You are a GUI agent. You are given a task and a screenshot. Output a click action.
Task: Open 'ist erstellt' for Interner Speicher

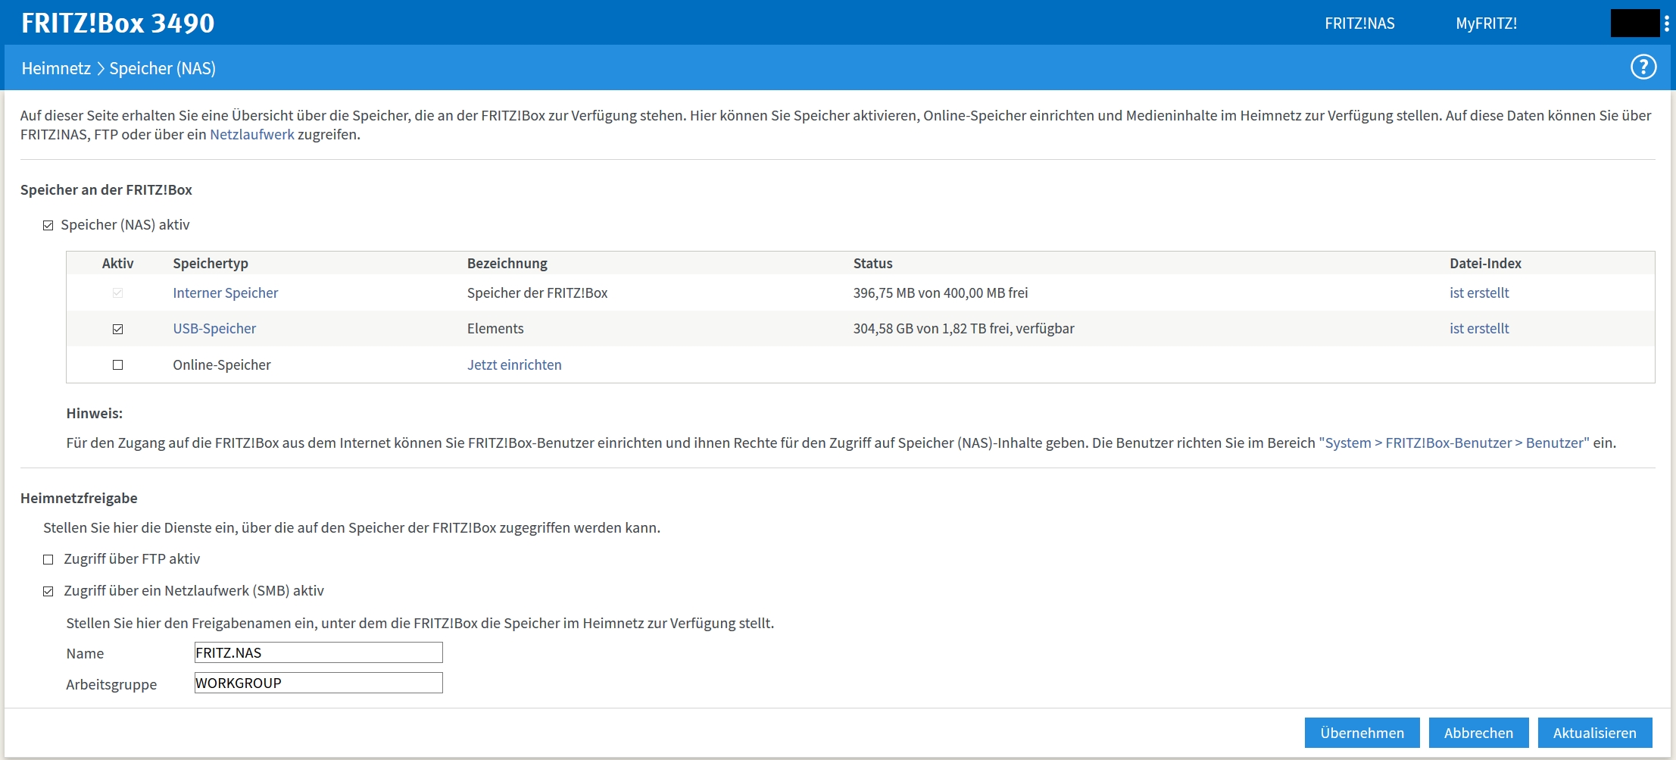coord(1479,292)
